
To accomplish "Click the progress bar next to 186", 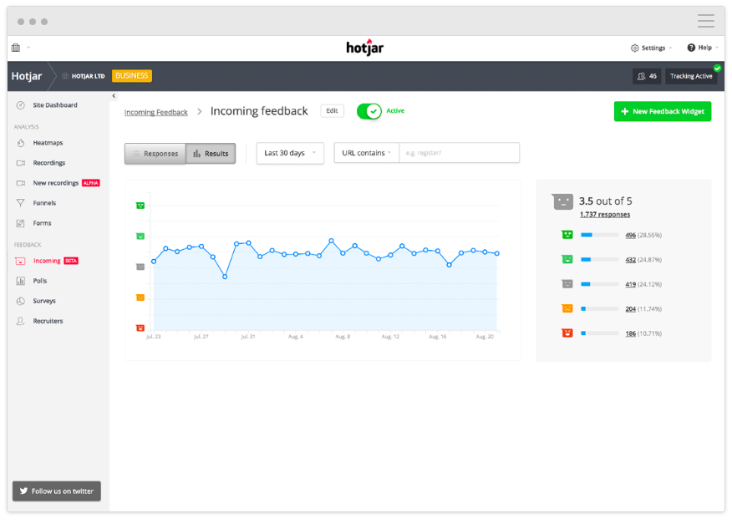I will (600, 333).
